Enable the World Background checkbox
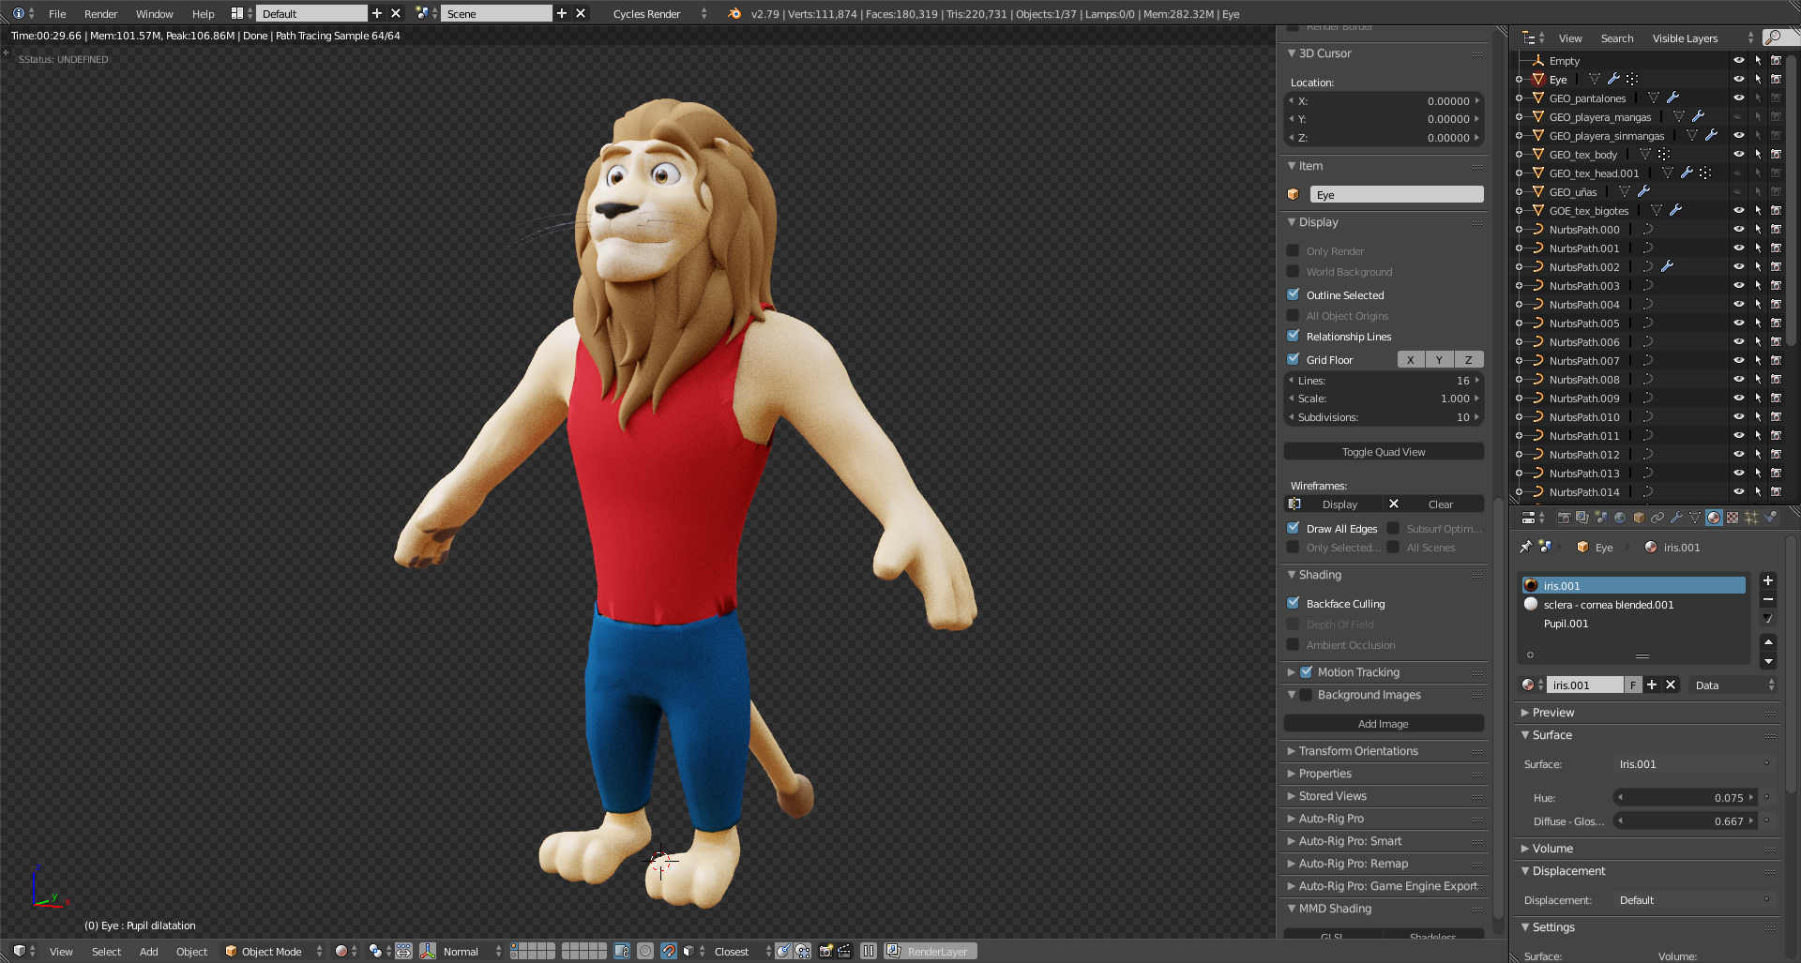Viewport: 1801px width, 963px height. (1294, 271)
